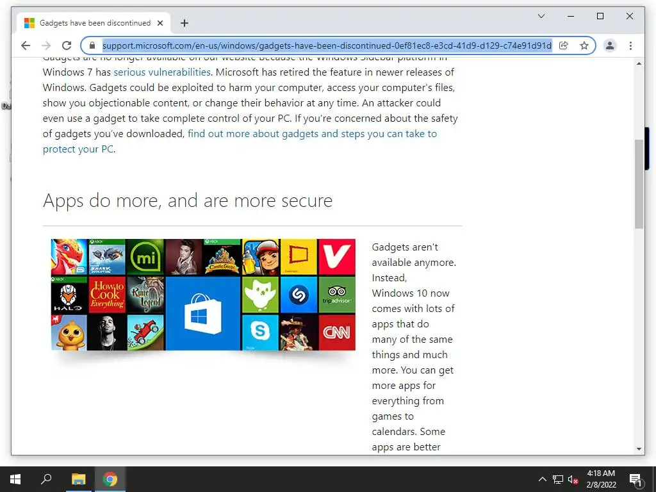Click the Castle Siege game tile
Image resolution: width=656 pixels, height=492 pixels.
pyautogui.click(x=222, y=257)
